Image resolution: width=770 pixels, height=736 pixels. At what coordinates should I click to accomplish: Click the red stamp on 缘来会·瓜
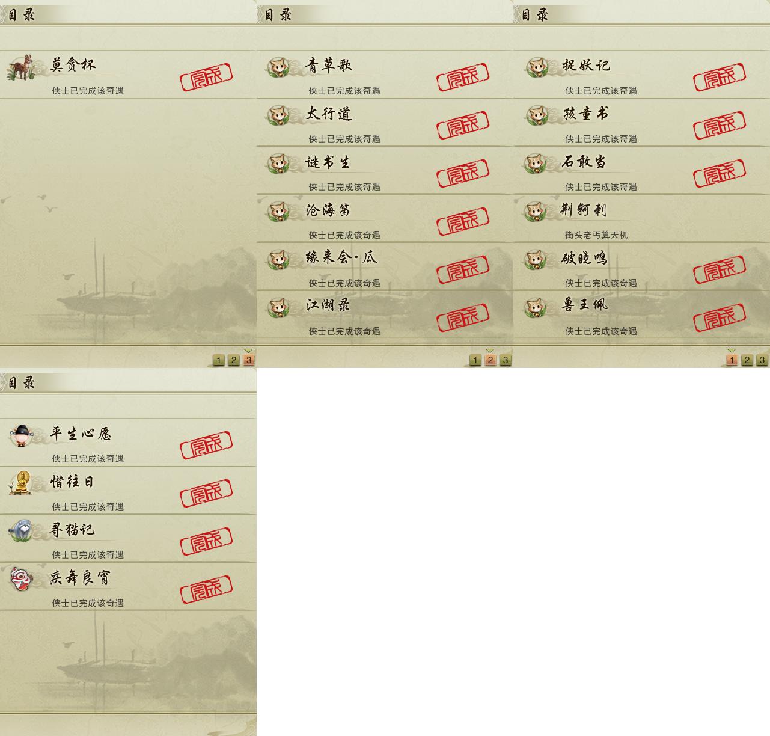point(463,269)
